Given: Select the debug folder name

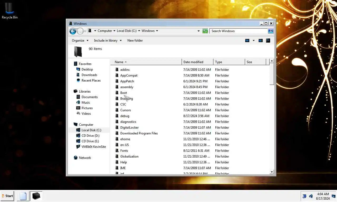Looking at the screenshot, I should pyautogui.click(x=125, y=116).
